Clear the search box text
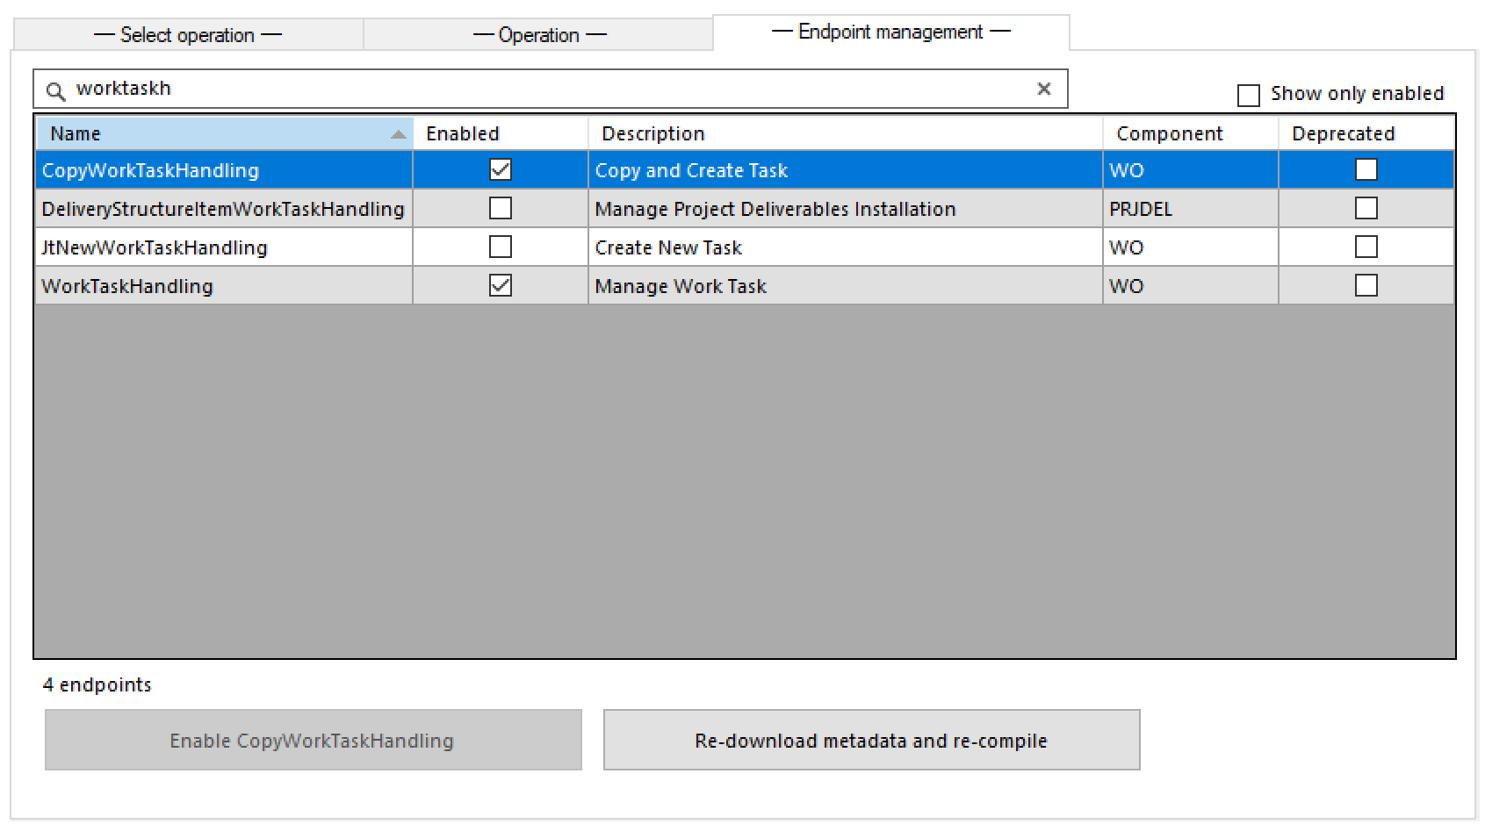 click(x=1043, y=89)
